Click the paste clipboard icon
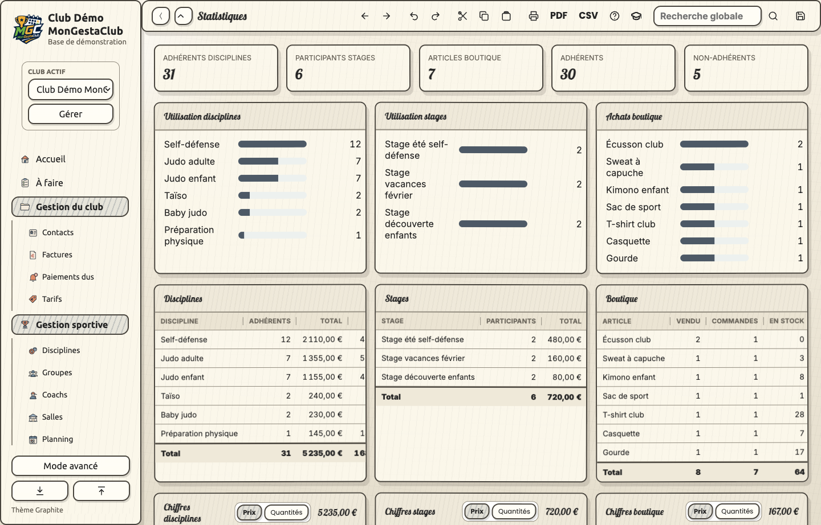This screenshot has width=821, height=525. 506,16
